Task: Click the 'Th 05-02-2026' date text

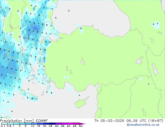Action: [109, 121]
